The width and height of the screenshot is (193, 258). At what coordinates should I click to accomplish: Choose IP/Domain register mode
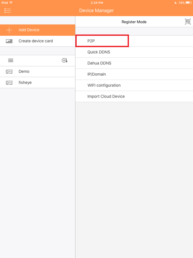pyautogui.click(x=97, y=74)
